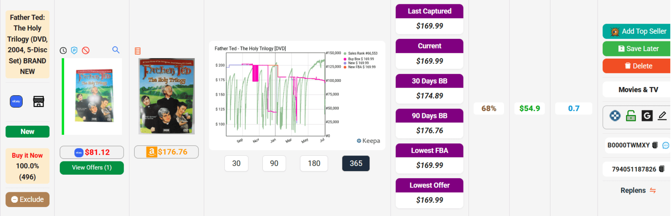This screenshot has width=671, height=216.
Task: Open the Amazon product thumbnail image
Action: click(166, 96)
